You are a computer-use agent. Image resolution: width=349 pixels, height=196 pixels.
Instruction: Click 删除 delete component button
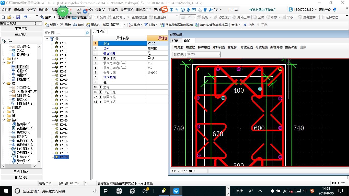click(66, 25)
